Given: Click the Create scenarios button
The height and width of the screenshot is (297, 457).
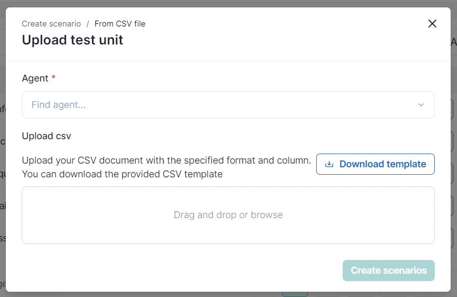Looking at the screenshot, I should (388, 271).
